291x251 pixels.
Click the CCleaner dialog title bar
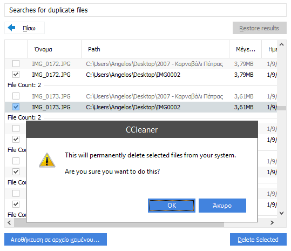tap(142, 130)
